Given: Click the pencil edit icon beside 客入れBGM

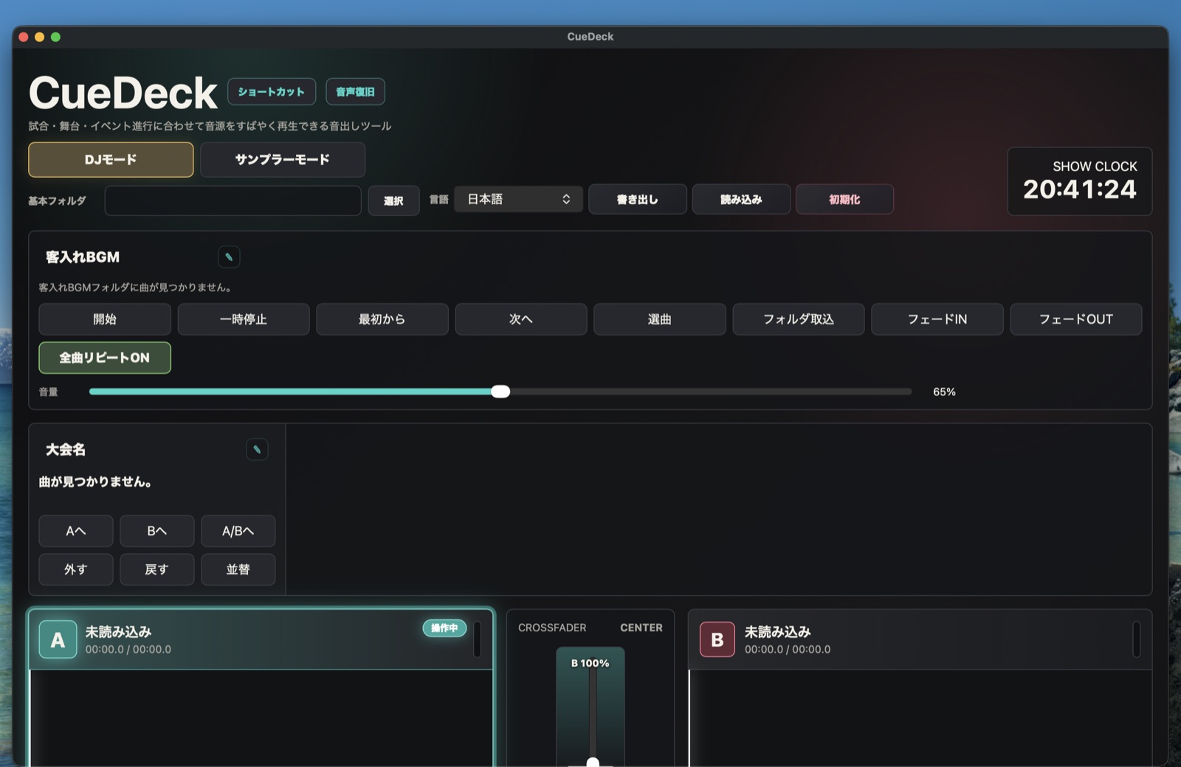Looking at the screenshot, I should (229, 257).
